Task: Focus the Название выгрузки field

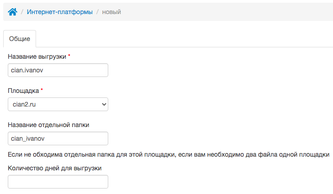Action: [x=58, y=70]
